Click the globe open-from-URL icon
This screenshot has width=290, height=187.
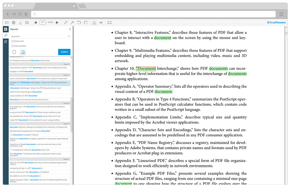[14, 23]
